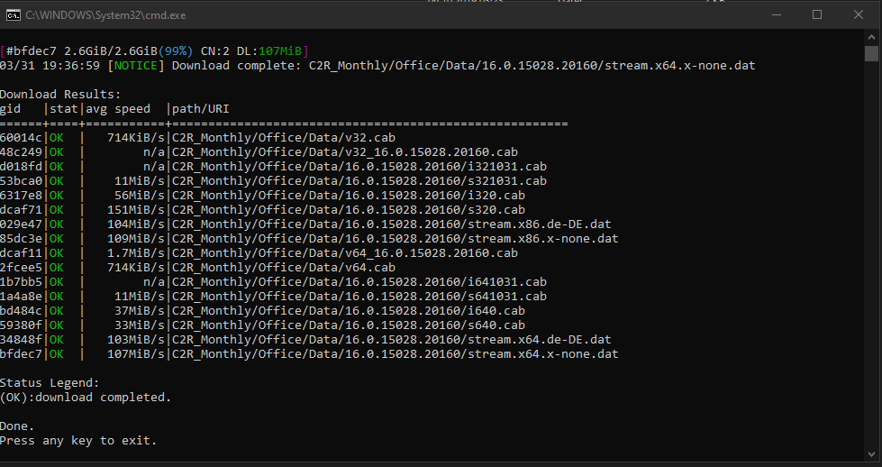Screen dimensions: 882x467
Task: Click the progress text 2.6GiB/2.6GiB(99%)
Action: point(128,51)
